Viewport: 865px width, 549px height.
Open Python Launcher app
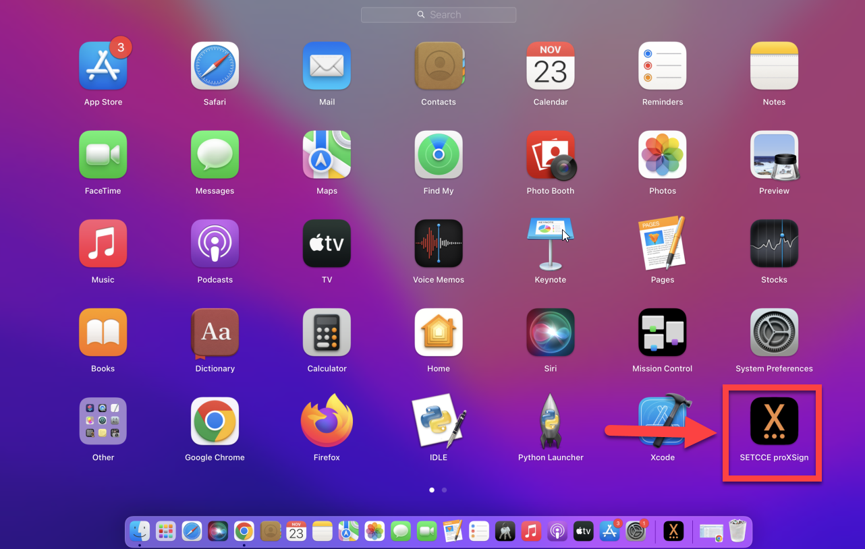pos(551,422)
